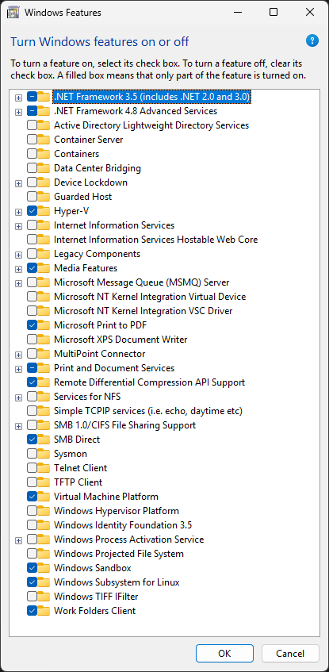329x672 pixels.
Task: Toggle the Media Features checkbox
Action: click(x=32, y=268)
